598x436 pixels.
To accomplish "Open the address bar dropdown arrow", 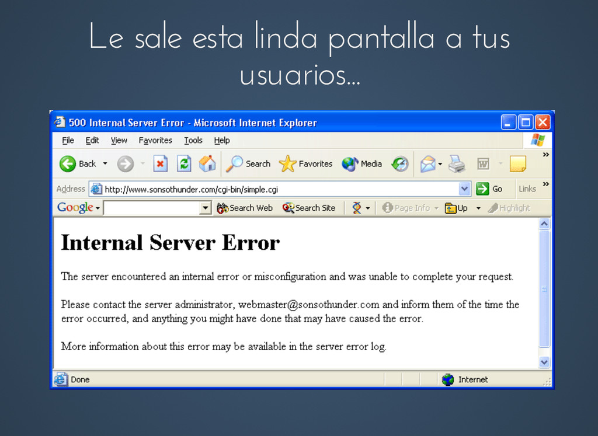I will [x=464, y=189].
